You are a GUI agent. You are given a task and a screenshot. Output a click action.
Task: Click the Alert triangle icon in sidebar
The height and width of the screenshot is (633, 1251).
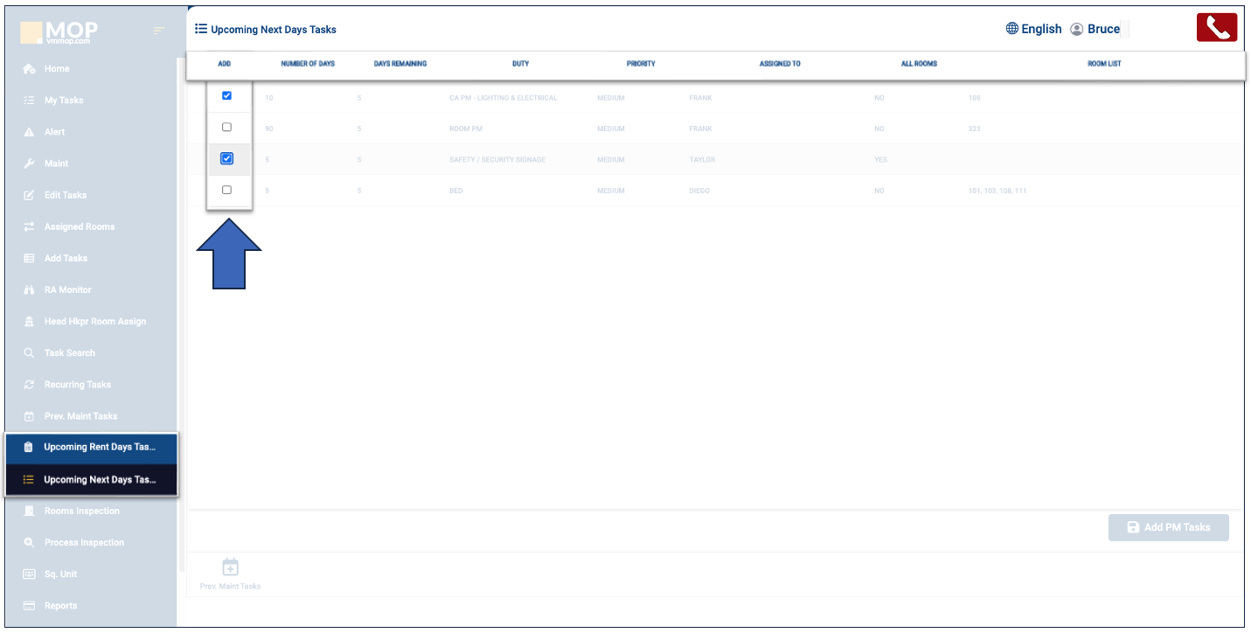pyautogui.click(x=29, y=132)
